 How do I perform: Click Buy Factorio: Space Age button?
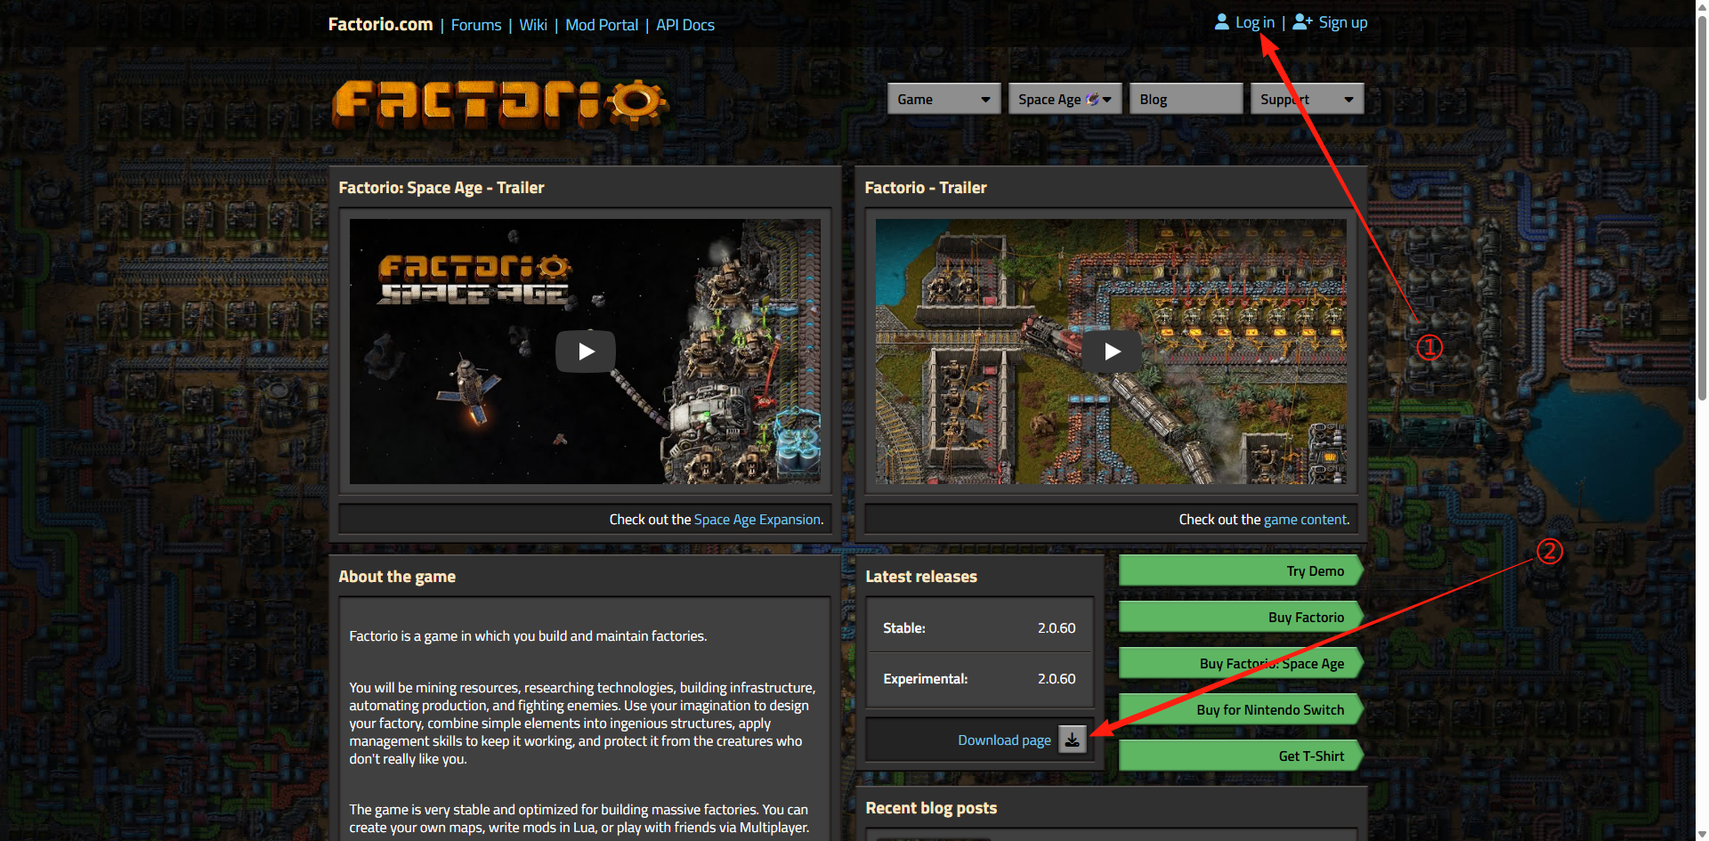(1241, 663)
